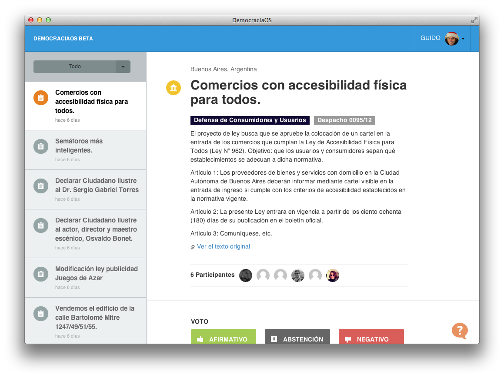504x378 pixels.
Task: Click the document icon next to "Semáforos más inteligentes"
Action: [x=40, y=146]
